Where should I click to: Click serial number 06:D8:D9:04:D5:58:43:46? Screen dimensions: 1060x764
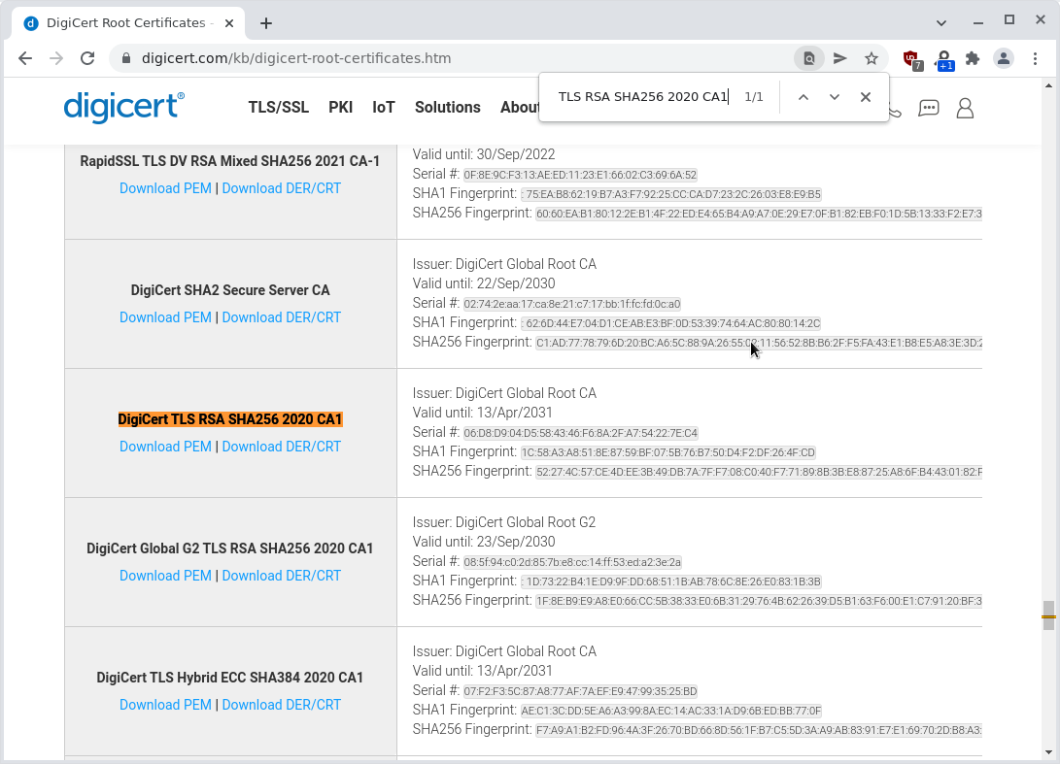[x=581, y=433]
